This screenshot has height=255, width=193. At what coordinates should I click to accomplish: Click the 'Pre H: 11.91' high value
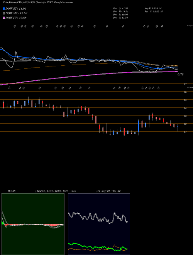point(121,12)
